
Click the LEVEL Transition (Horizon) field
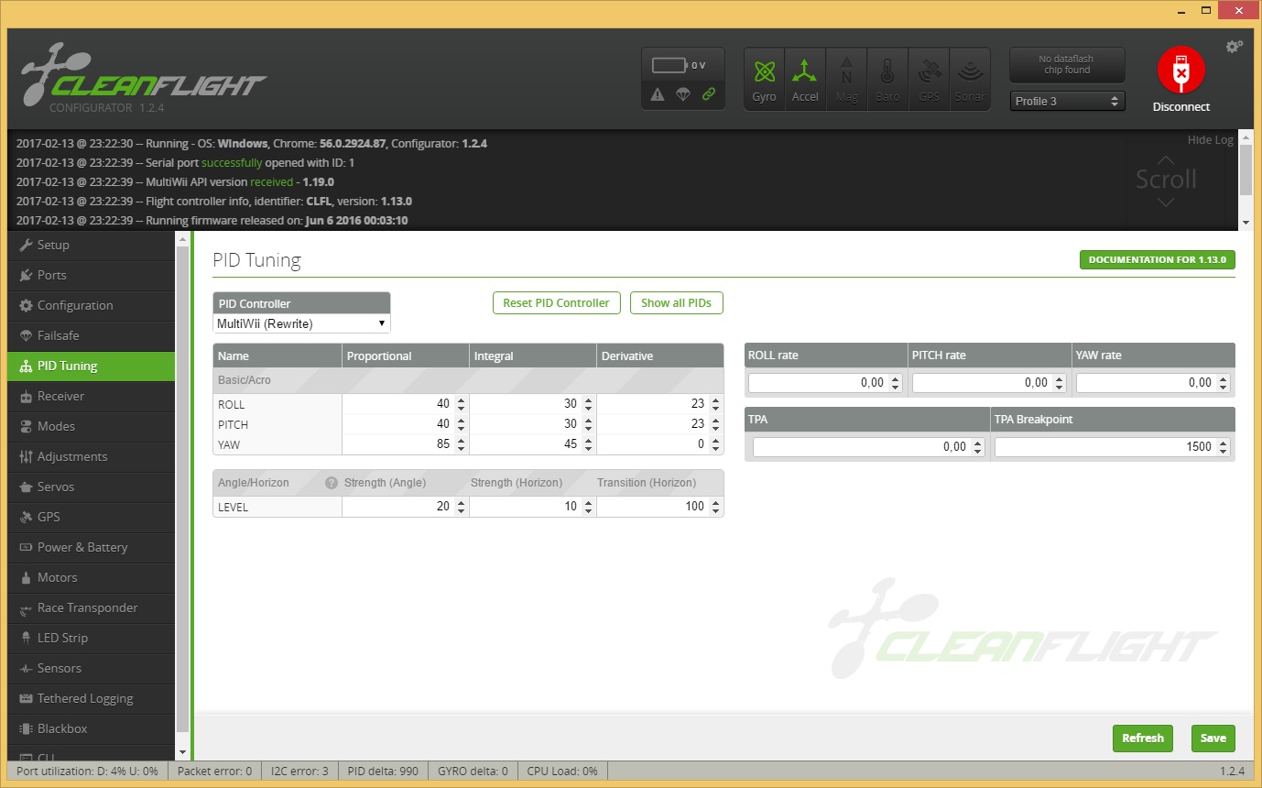tap(660, 507)
